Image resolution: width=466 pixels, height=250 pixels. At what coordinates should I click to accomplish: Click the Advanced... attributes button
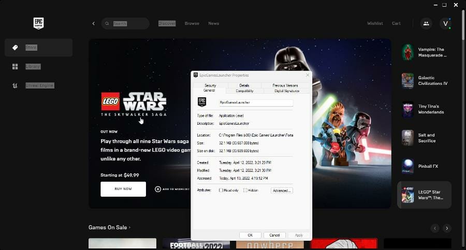coord(282,190)
